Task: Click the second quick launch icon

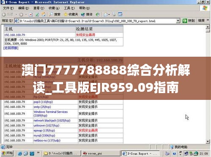Action: (x=26, y=154)
